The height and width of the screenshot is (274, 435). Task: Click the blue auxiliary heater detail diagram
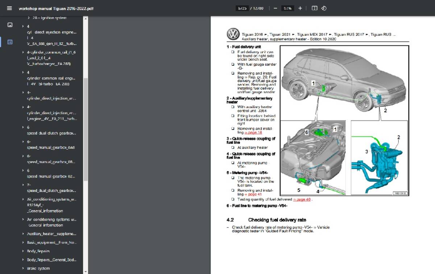pos(380,158)
